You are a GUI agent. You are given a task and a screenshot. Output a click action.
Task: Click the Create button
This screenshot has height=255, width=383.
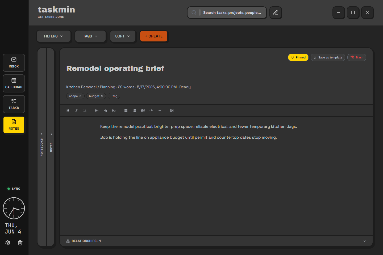(x=154, y=36)
